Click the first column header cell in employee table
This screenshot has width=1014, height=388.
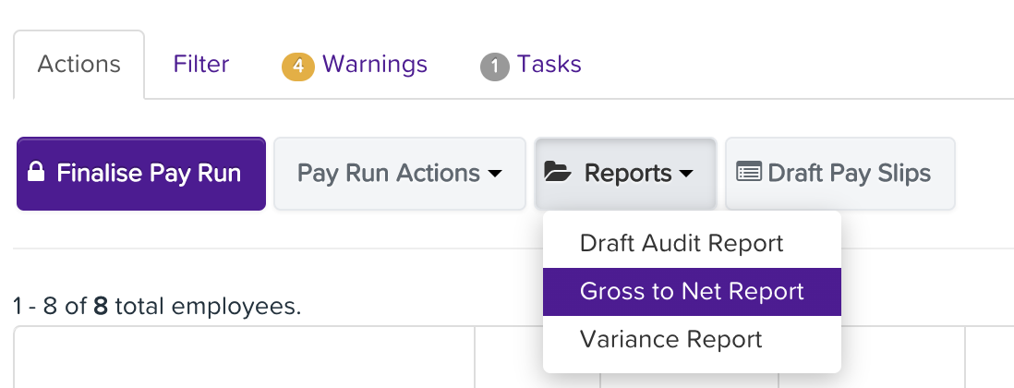click(x=244, y=357)
